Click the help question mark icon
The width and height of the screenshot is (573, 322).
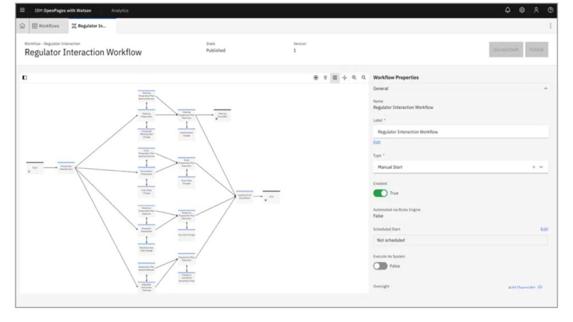[550, 10]
